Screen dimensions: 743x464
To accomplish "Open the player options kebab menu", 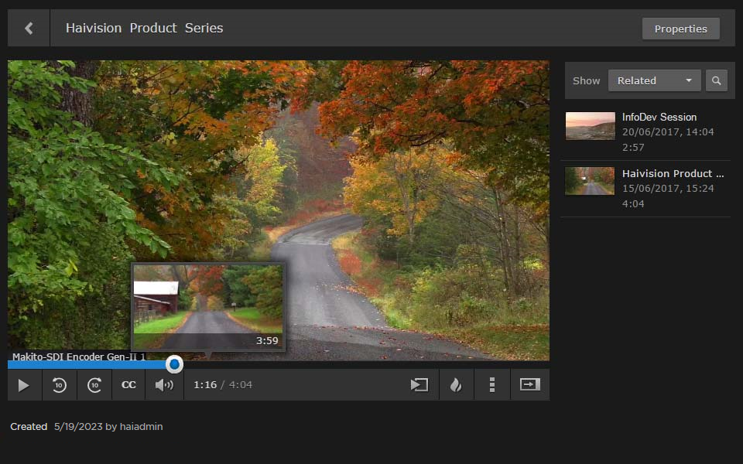I will pos(492,384).
